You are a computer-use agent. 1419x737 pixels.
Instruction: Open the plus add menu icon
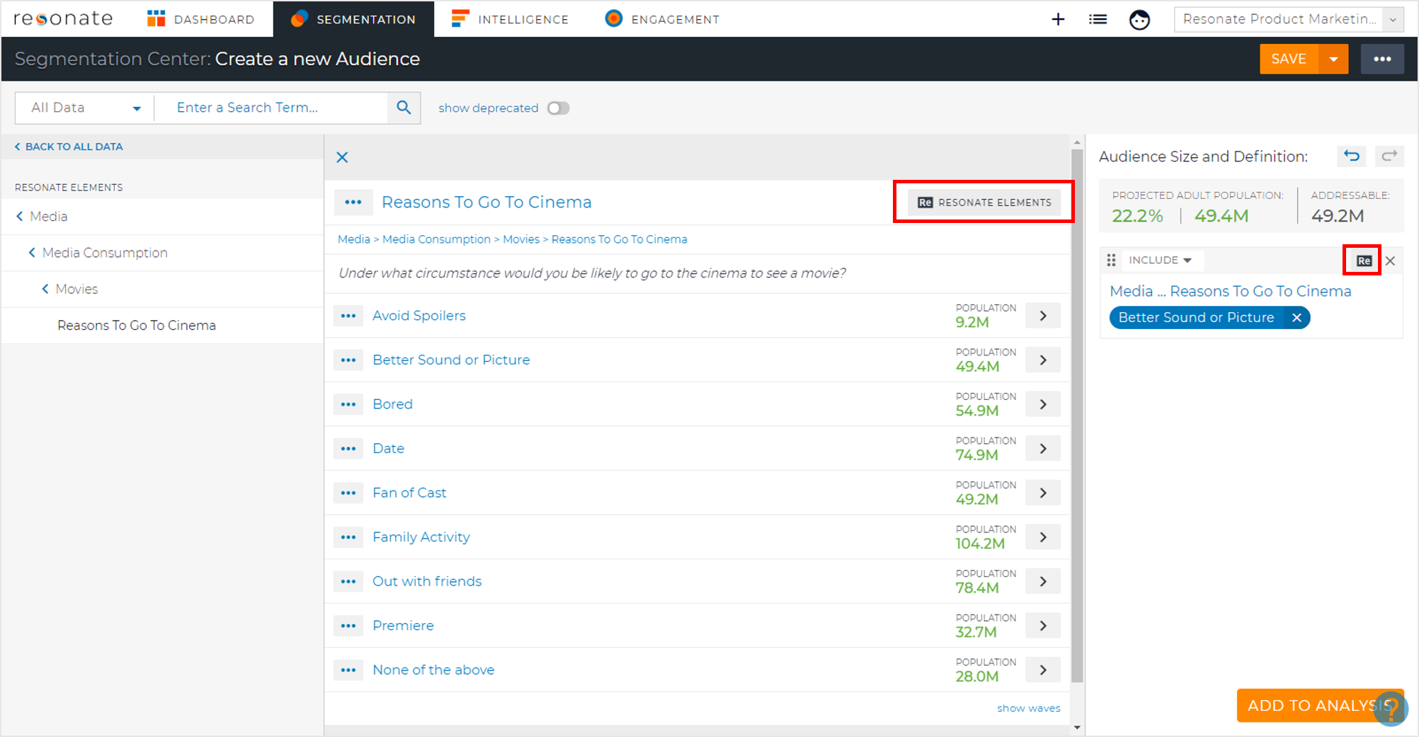[x=1058, y=19]
